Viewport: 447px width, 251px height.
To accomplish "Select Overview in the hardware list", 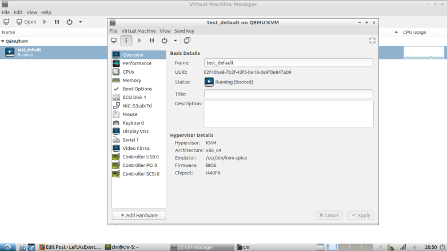I will pyautogui.click(x=139, y=55).
